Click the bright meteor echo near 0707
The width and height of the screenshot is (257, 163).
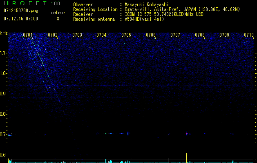[x=186, y=133]
